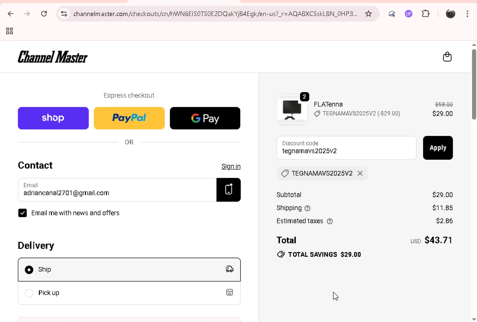The height and width of the screenshot is (322, 477).
Task: Apply the discount code
Action: point(438,148)
